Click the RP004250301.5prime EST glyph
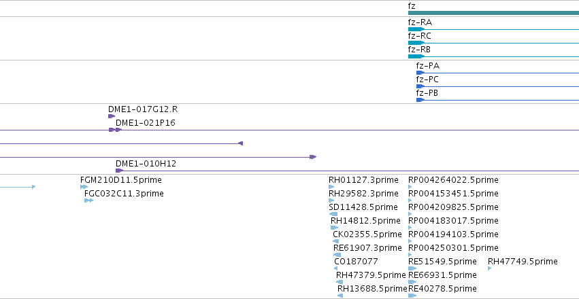Screen dimensions: 579x299 point(410,255)
